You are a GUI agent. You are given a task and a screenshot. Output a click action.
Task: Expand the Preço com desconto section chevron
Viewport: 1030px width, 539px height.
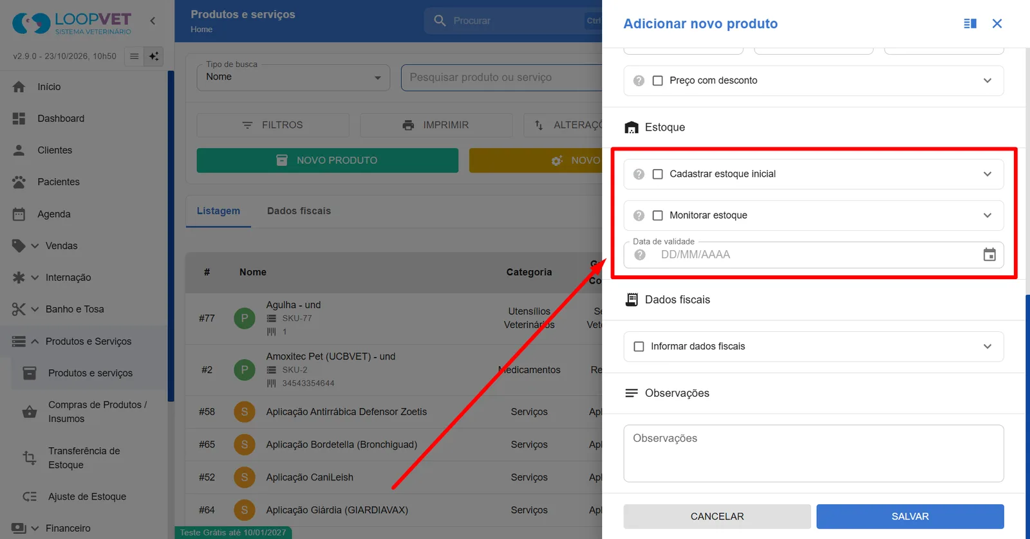988,80
